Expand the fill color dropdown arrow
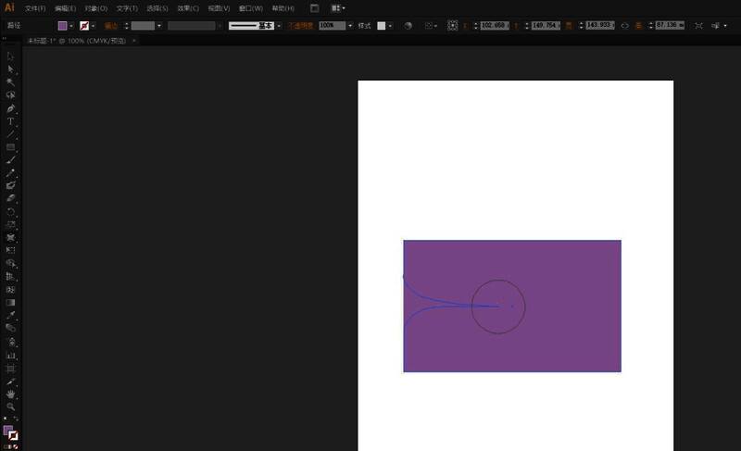 pos(71,26)
